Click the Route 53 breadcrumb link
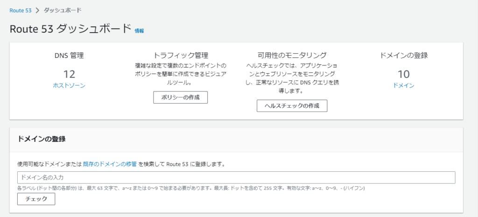This screenshot has width=478, height=217. (x=20, y=10)
